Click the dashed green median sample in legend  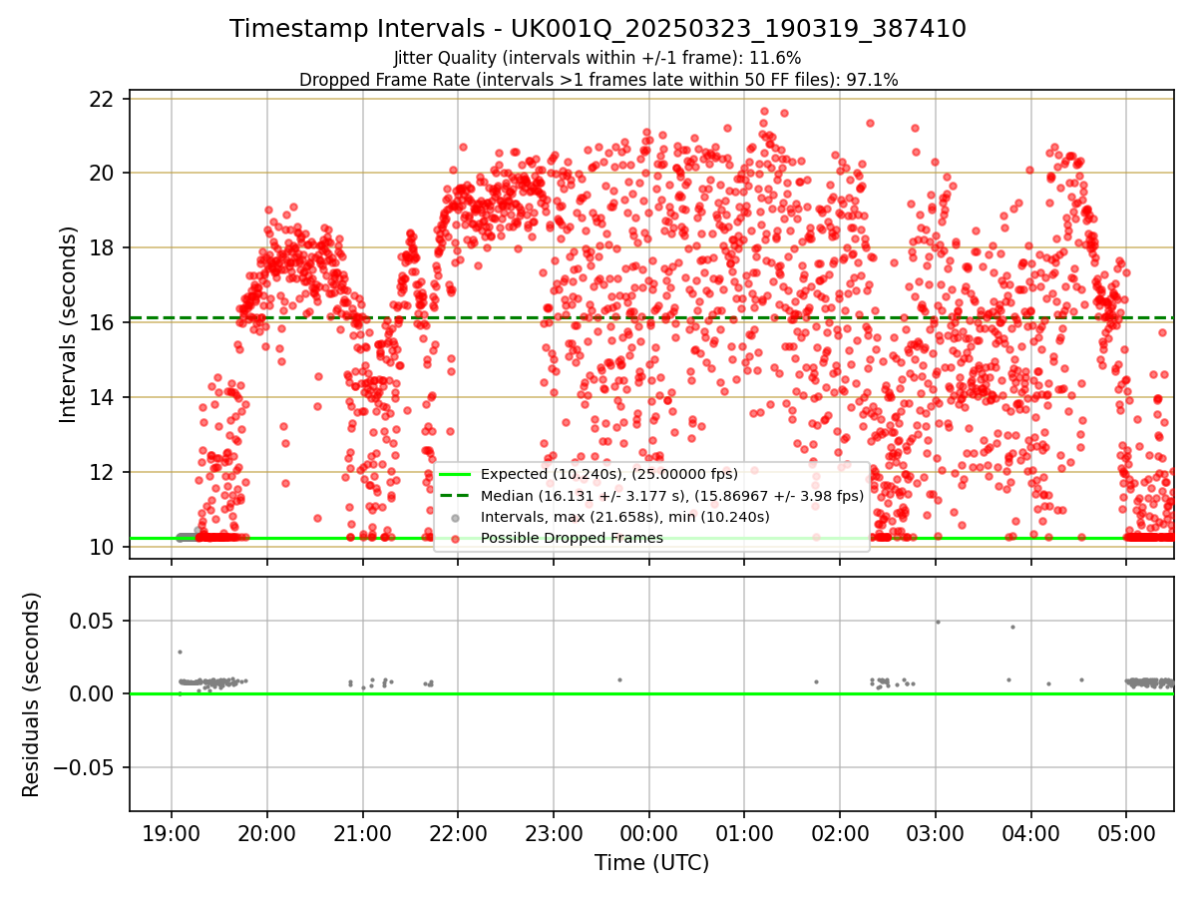(x=456, y=496)
